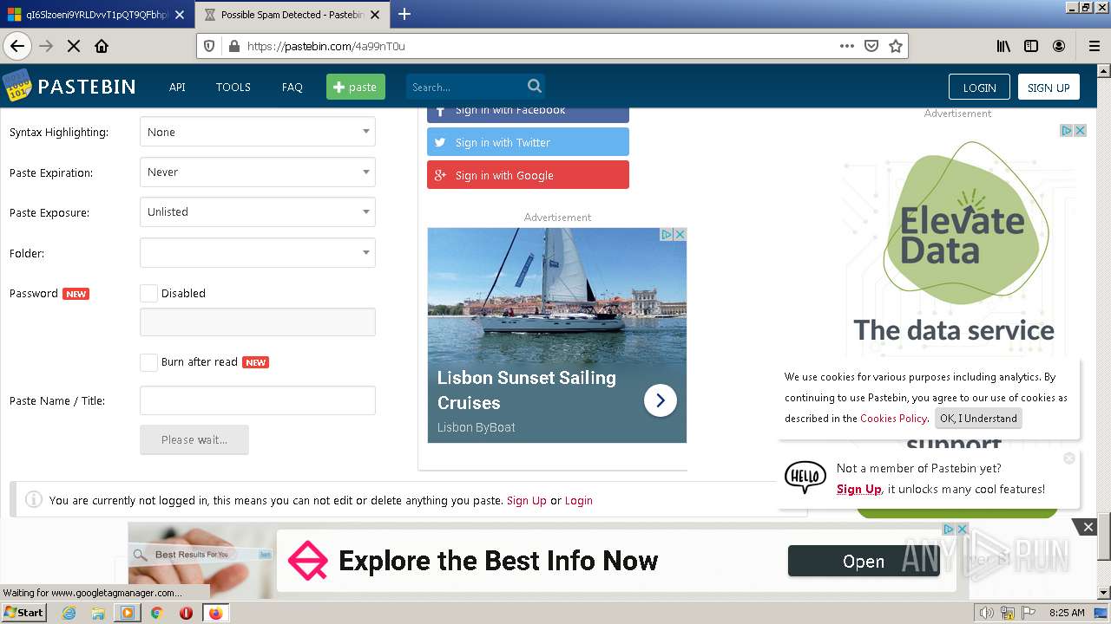Open the Folder dropdown
The height and width of the screenshot is (624, 1111).
(x=258, y=253)
